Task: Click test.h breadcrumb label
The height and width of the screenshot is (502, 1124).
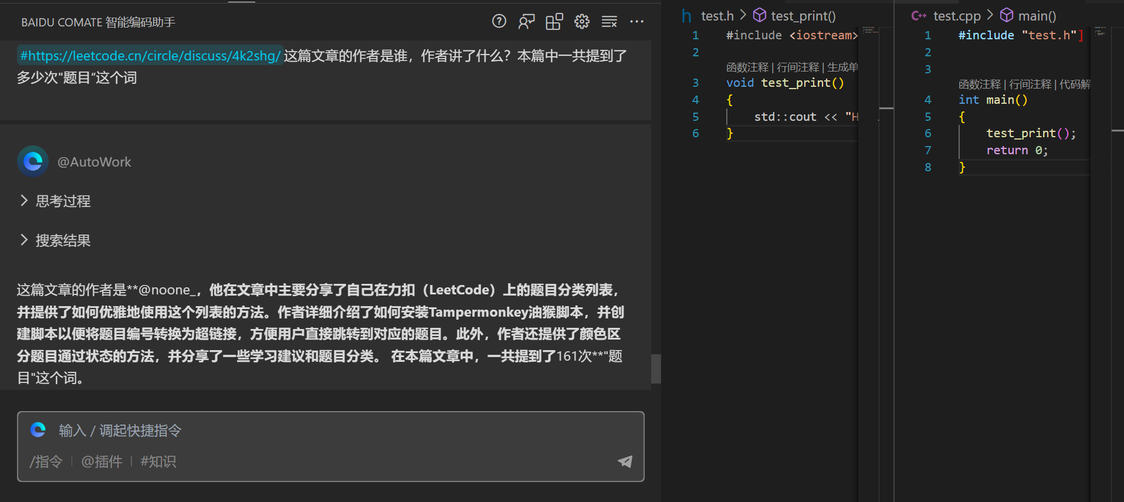Action: pos(717,16)
